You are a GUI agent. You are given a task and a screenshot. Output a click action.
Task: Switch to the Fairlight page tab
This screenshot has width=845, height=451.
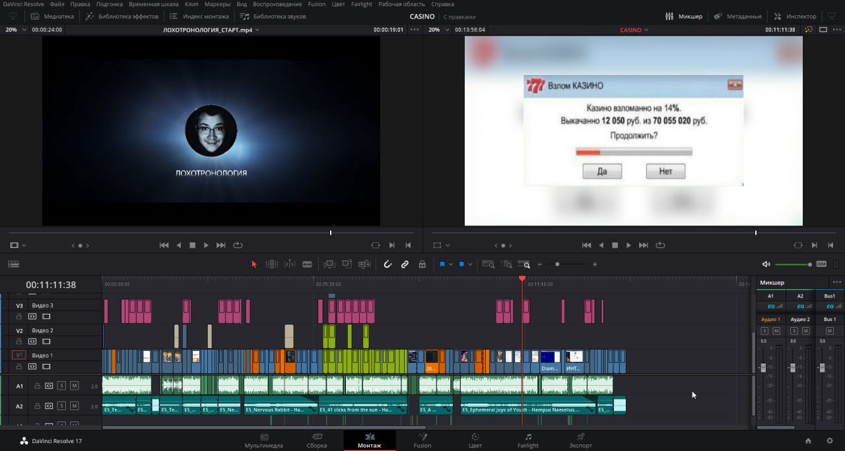(x=528, y=440)
